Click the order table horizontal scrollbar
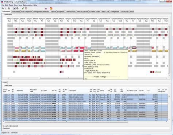 pyautogui.click(x=66, y=121)
